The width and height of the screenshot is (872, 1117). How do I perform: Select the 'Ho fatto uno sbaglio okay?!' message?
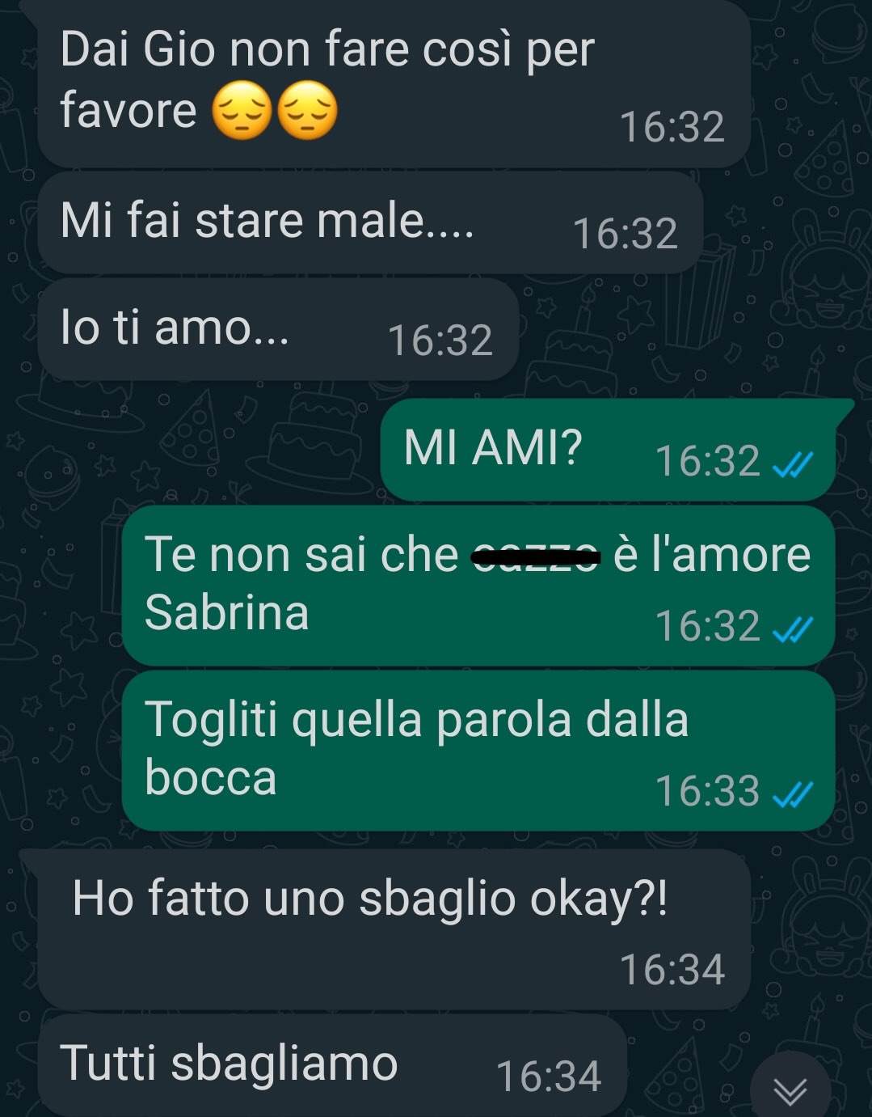click(394, 929)
